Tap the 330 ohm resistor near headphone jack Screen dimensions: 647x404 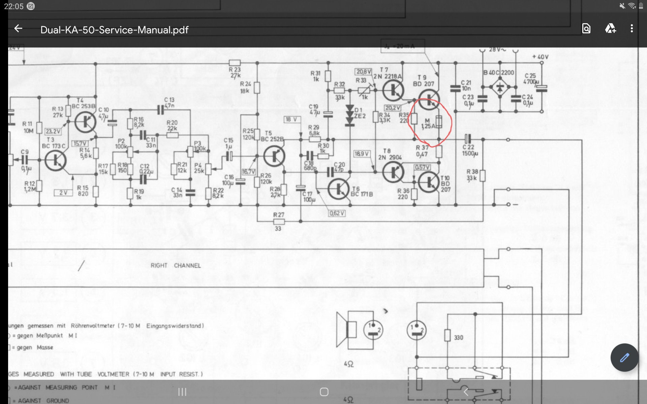point(448,335)
